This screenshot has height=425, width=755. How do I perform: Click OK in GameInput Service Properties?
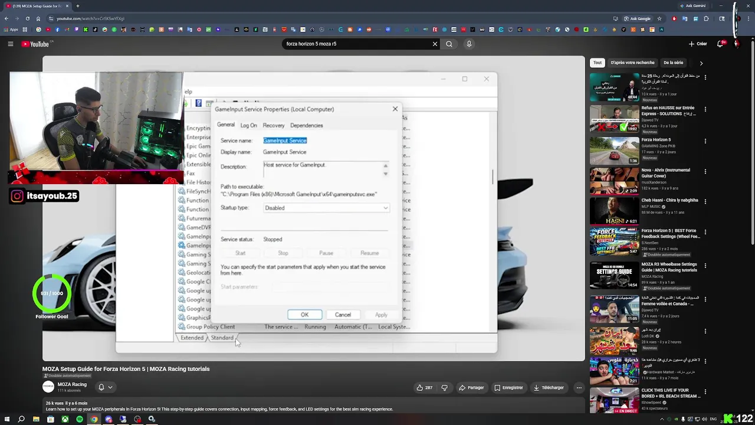(x=304, y=315)
